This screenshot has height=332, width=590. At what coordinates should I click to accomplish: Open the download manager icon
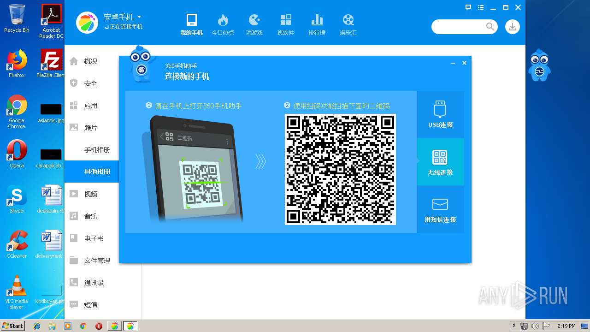[512, 27]
